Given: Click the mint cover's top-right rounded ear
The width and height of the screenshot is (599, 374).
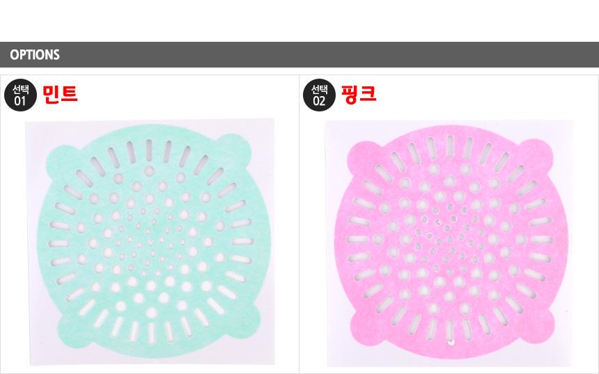Looking at the screenshot, I should click(236, 149).
